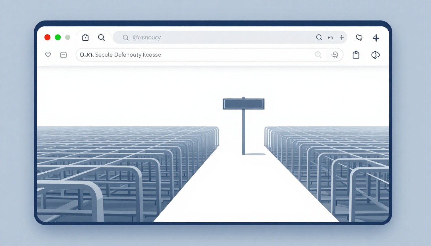The width and height of the screenshot is (431, 246).
Task: Enable the red traffic light control
Action: tap(47, 37)
